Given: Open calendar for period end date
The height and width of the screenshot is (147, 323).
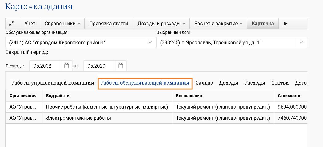Looking at the screenshot, I should (120, 66).
